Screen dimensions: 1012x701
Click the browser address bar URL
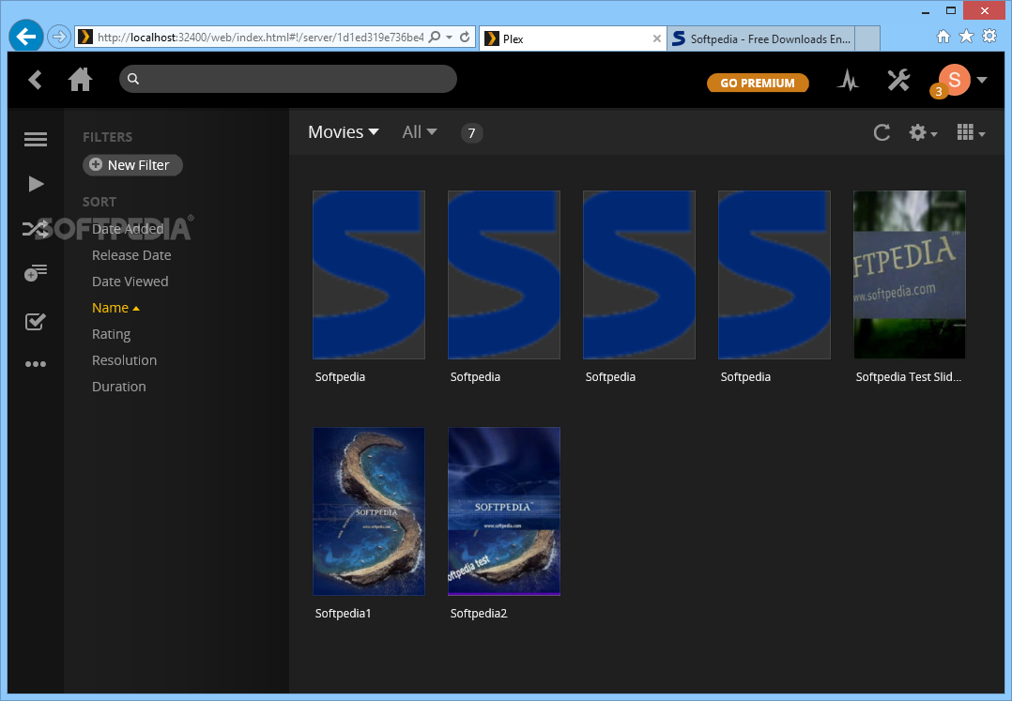click(x=261, y=38)
